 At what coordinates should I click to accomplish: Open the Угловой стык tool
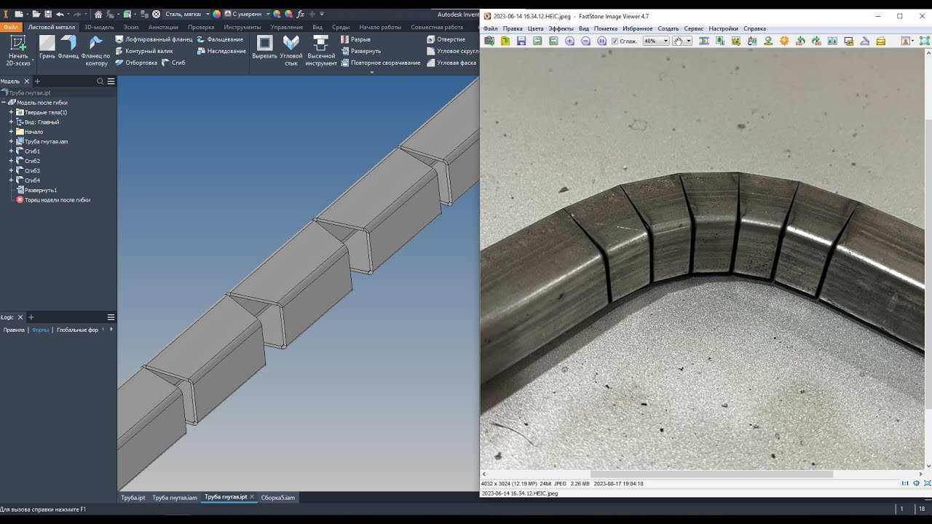291,50
